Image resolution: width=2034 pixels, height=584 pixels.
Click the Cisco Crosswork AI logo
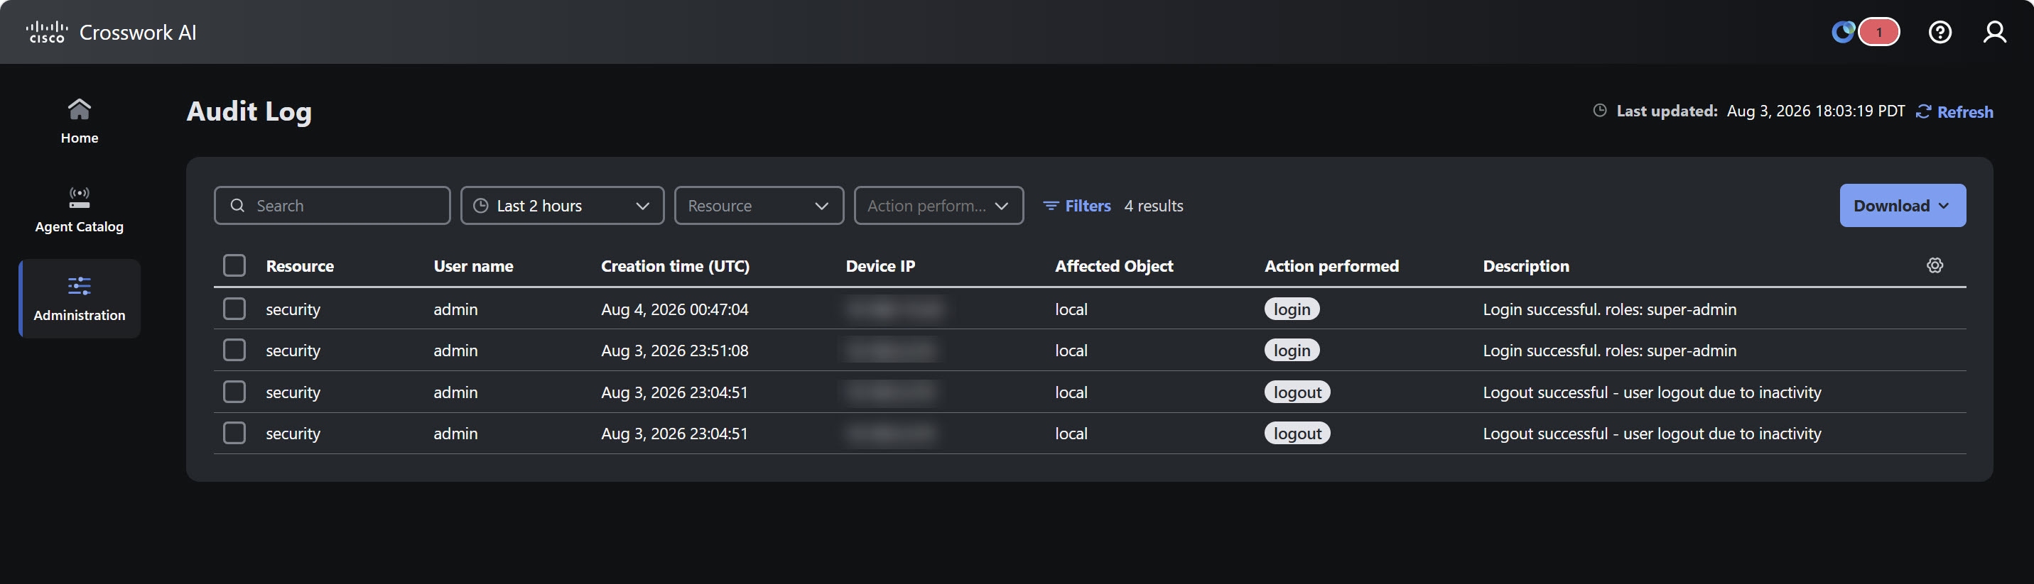[x=112, y=33]
